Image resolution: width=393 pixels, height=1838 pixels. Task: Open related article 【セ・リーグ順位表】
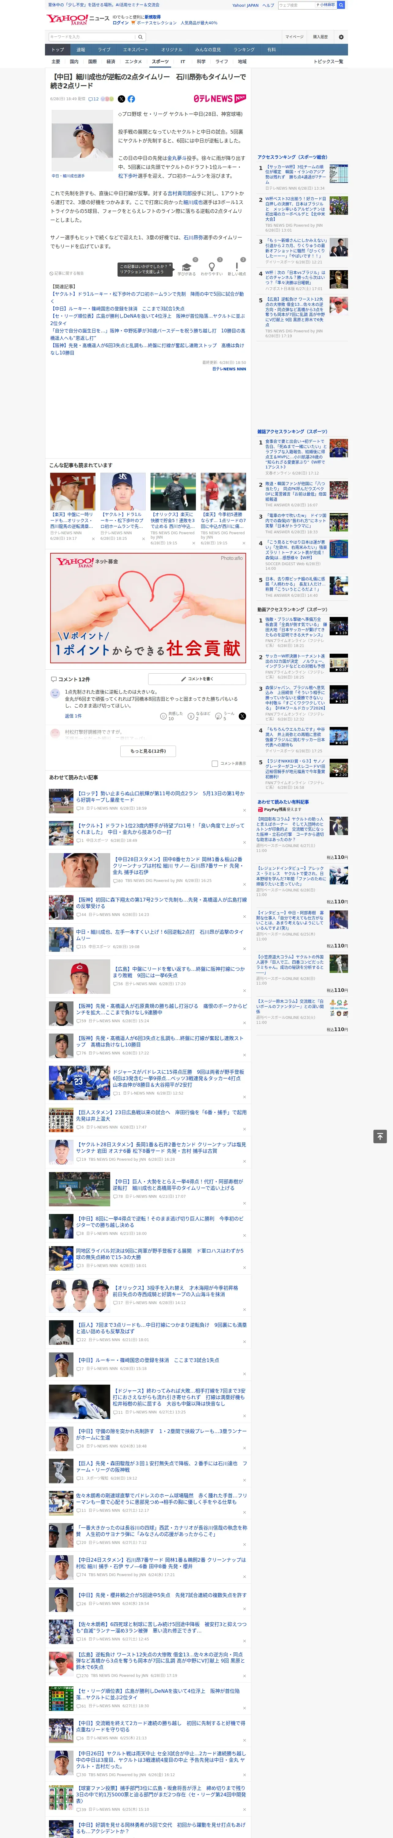pyautogui.click(x=148, y=320)
